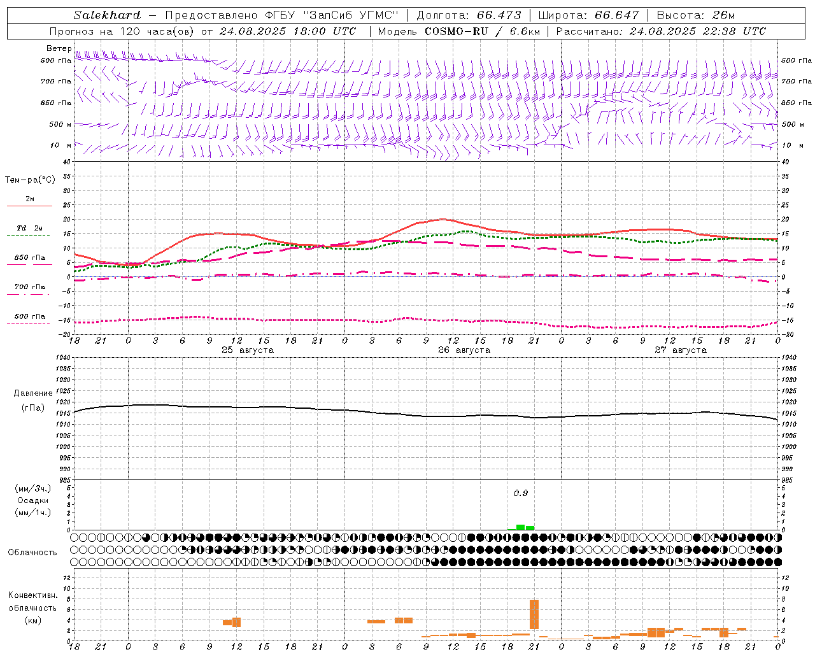Click the 26 августа date label
The image size is (815, 652).
464,350
